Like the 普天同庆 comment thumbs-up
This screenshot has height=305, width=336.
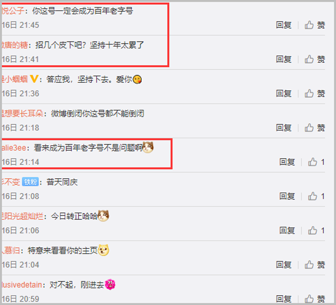point(317,196)
